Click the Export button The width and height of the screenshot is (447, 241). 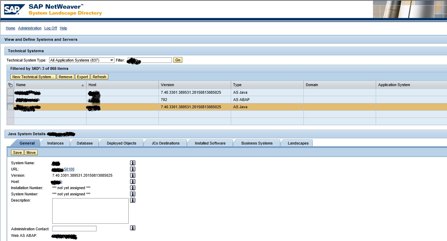click(x=82, y=77)
